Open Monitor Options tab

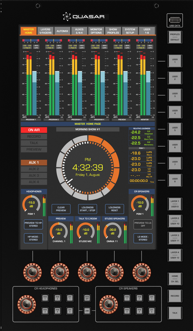(96, 31)
